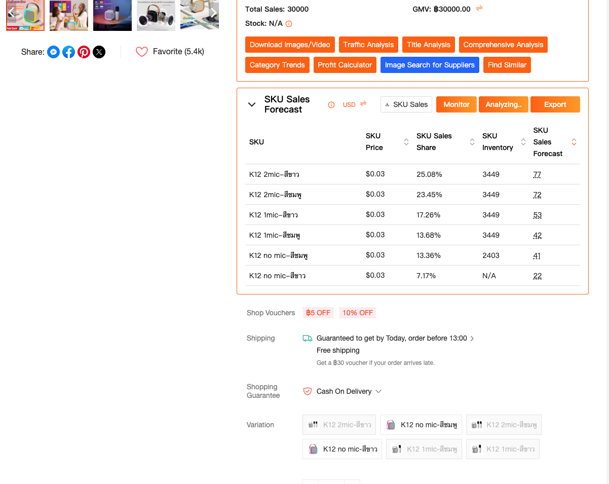Share product via X icon

[99, 52]
